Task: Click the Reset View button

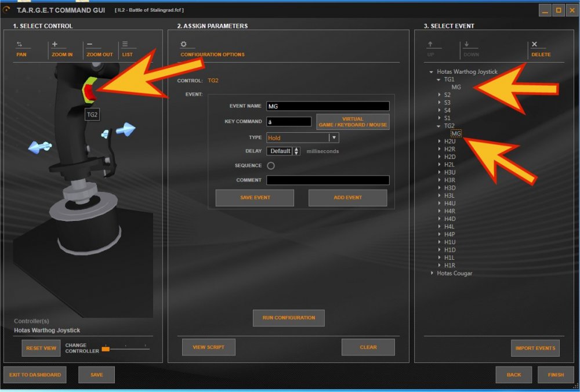Action: tap(41, 348)
